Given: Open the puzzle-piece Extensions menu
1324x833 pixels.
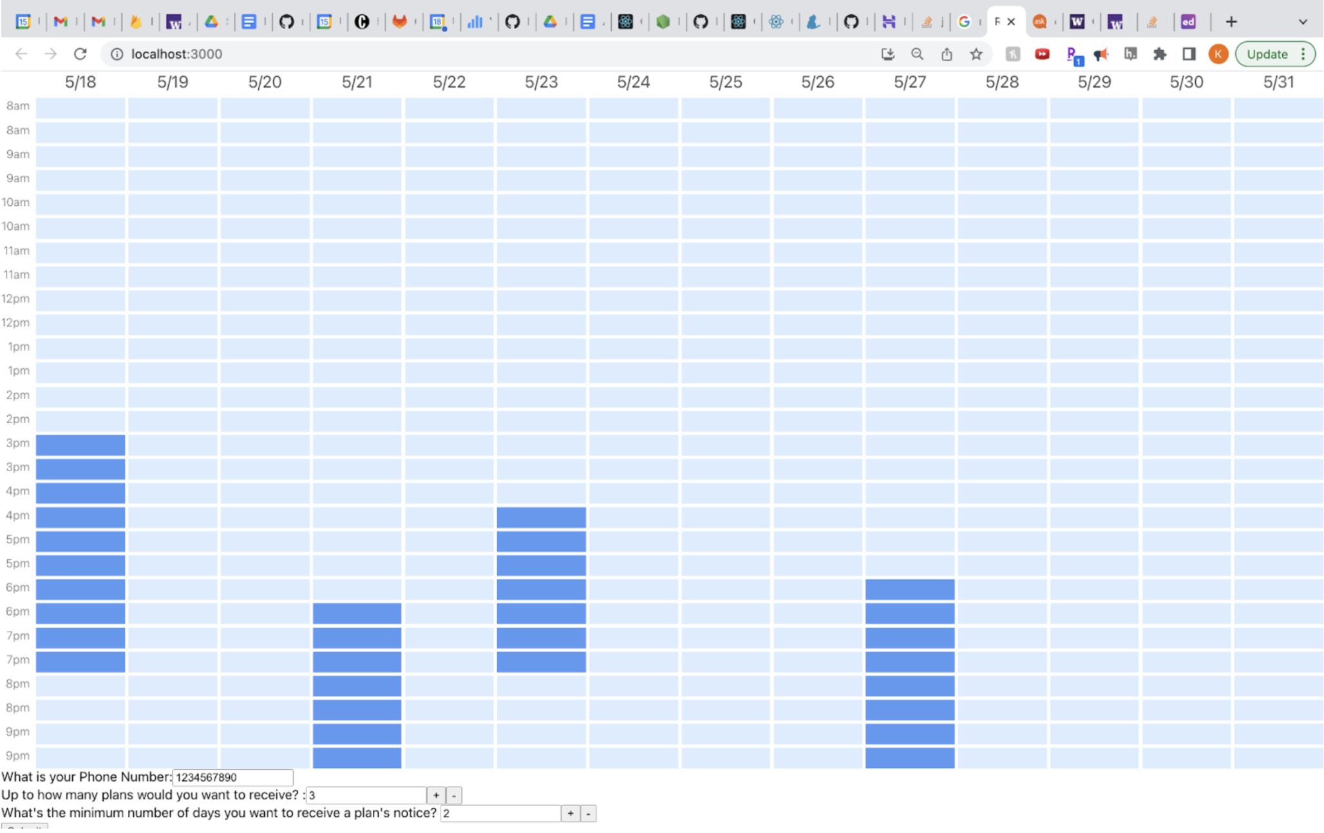Looking at the screenshot, I should (x=1160, y=54).
